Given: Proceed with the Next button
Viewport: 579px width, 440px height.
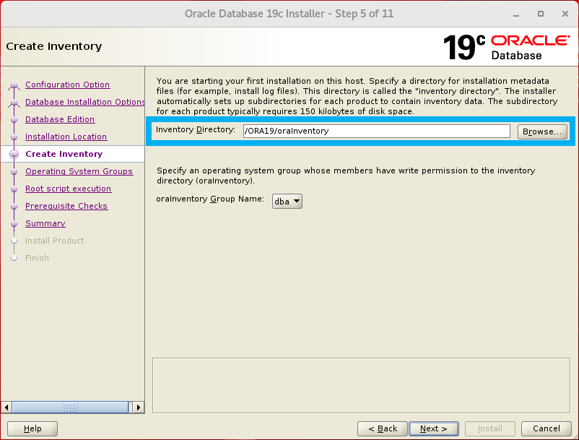Looking at the screenshot, I should pyautogui.click(x=434, y=428).
